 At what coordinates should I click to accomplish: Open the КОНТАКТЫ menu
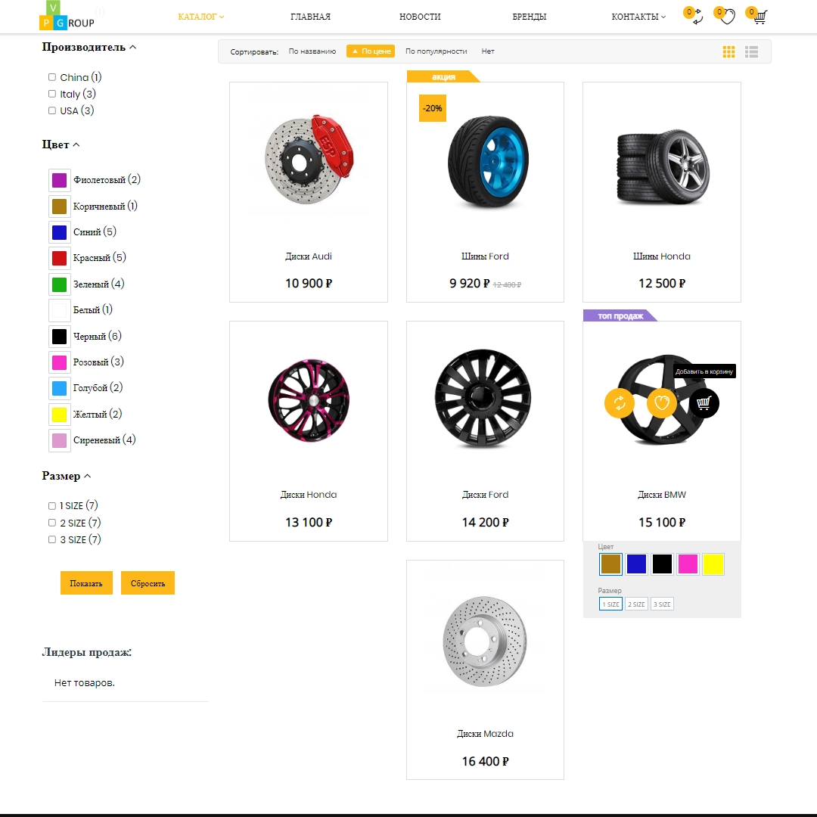pos(635,17)
